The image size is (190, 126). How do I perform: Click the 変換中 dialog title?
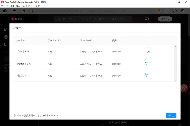[17, 28]
